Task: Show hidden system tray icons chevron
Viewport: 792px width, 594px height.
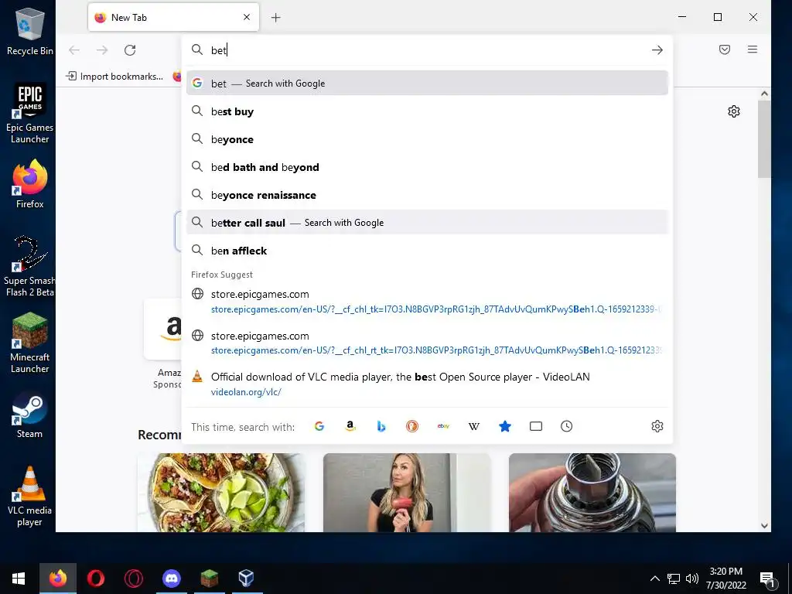Action: tap(654, 579)
